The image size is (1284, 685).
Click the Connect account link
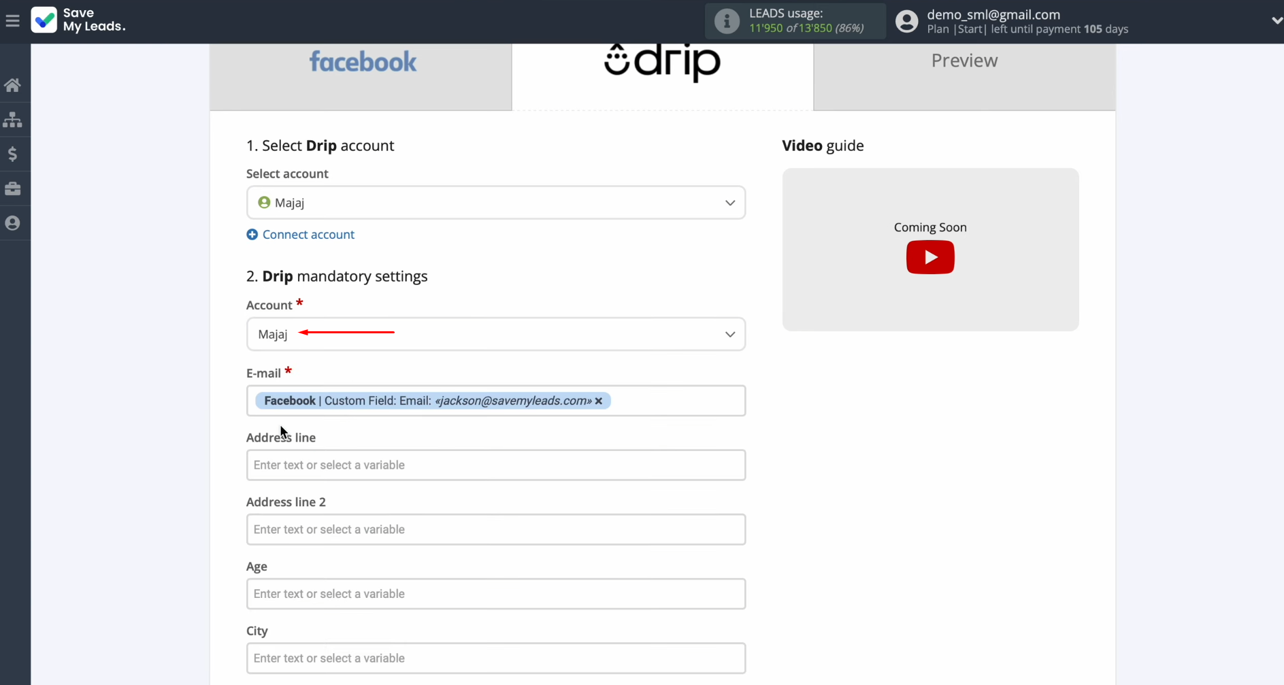(x=308, y=235)
